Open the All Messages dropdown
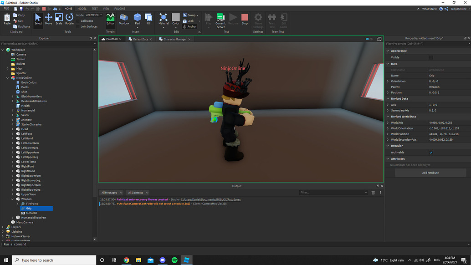The image size is (471, 265). click(x=112, y=193)
